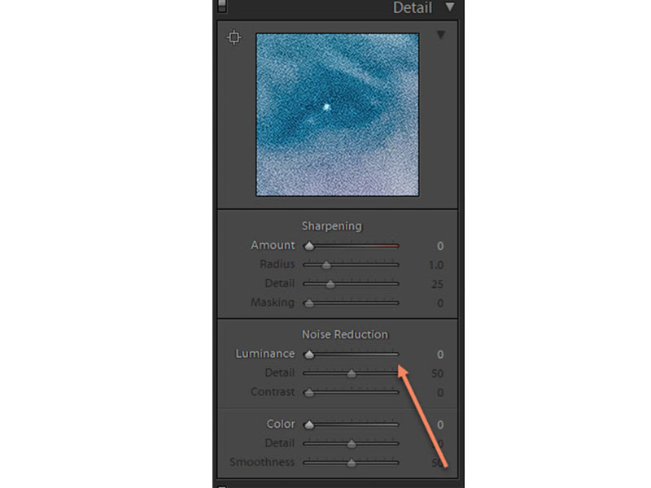
Task: Click the Color noise reduction slider handle
Action: pyautogui.click(x=309, y=425)
